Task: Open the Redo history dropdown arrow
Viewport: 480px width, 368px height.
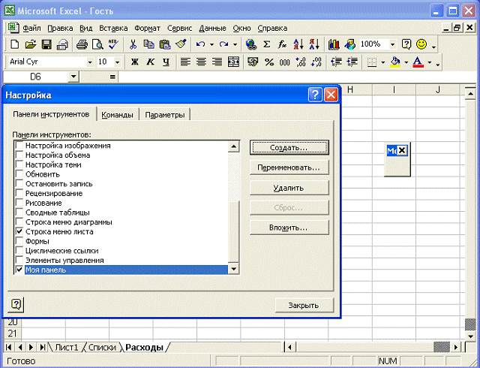Action: [x=235, y=45]
